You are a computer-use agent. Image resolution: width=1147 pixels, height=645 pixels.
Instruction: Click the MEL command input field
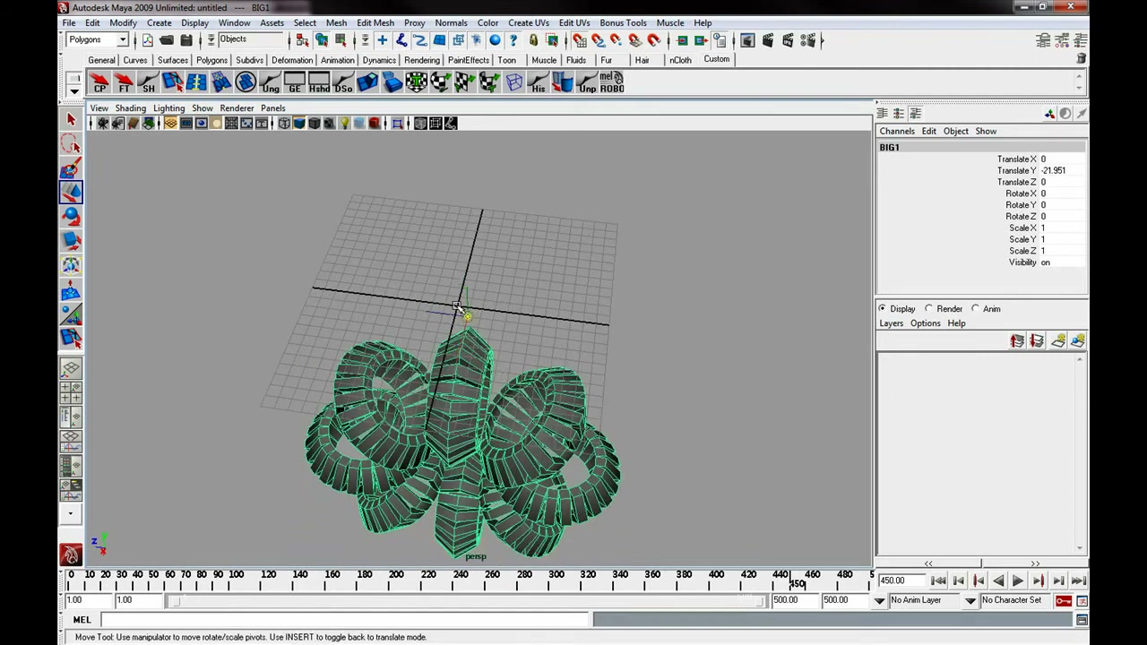(345, 620)
